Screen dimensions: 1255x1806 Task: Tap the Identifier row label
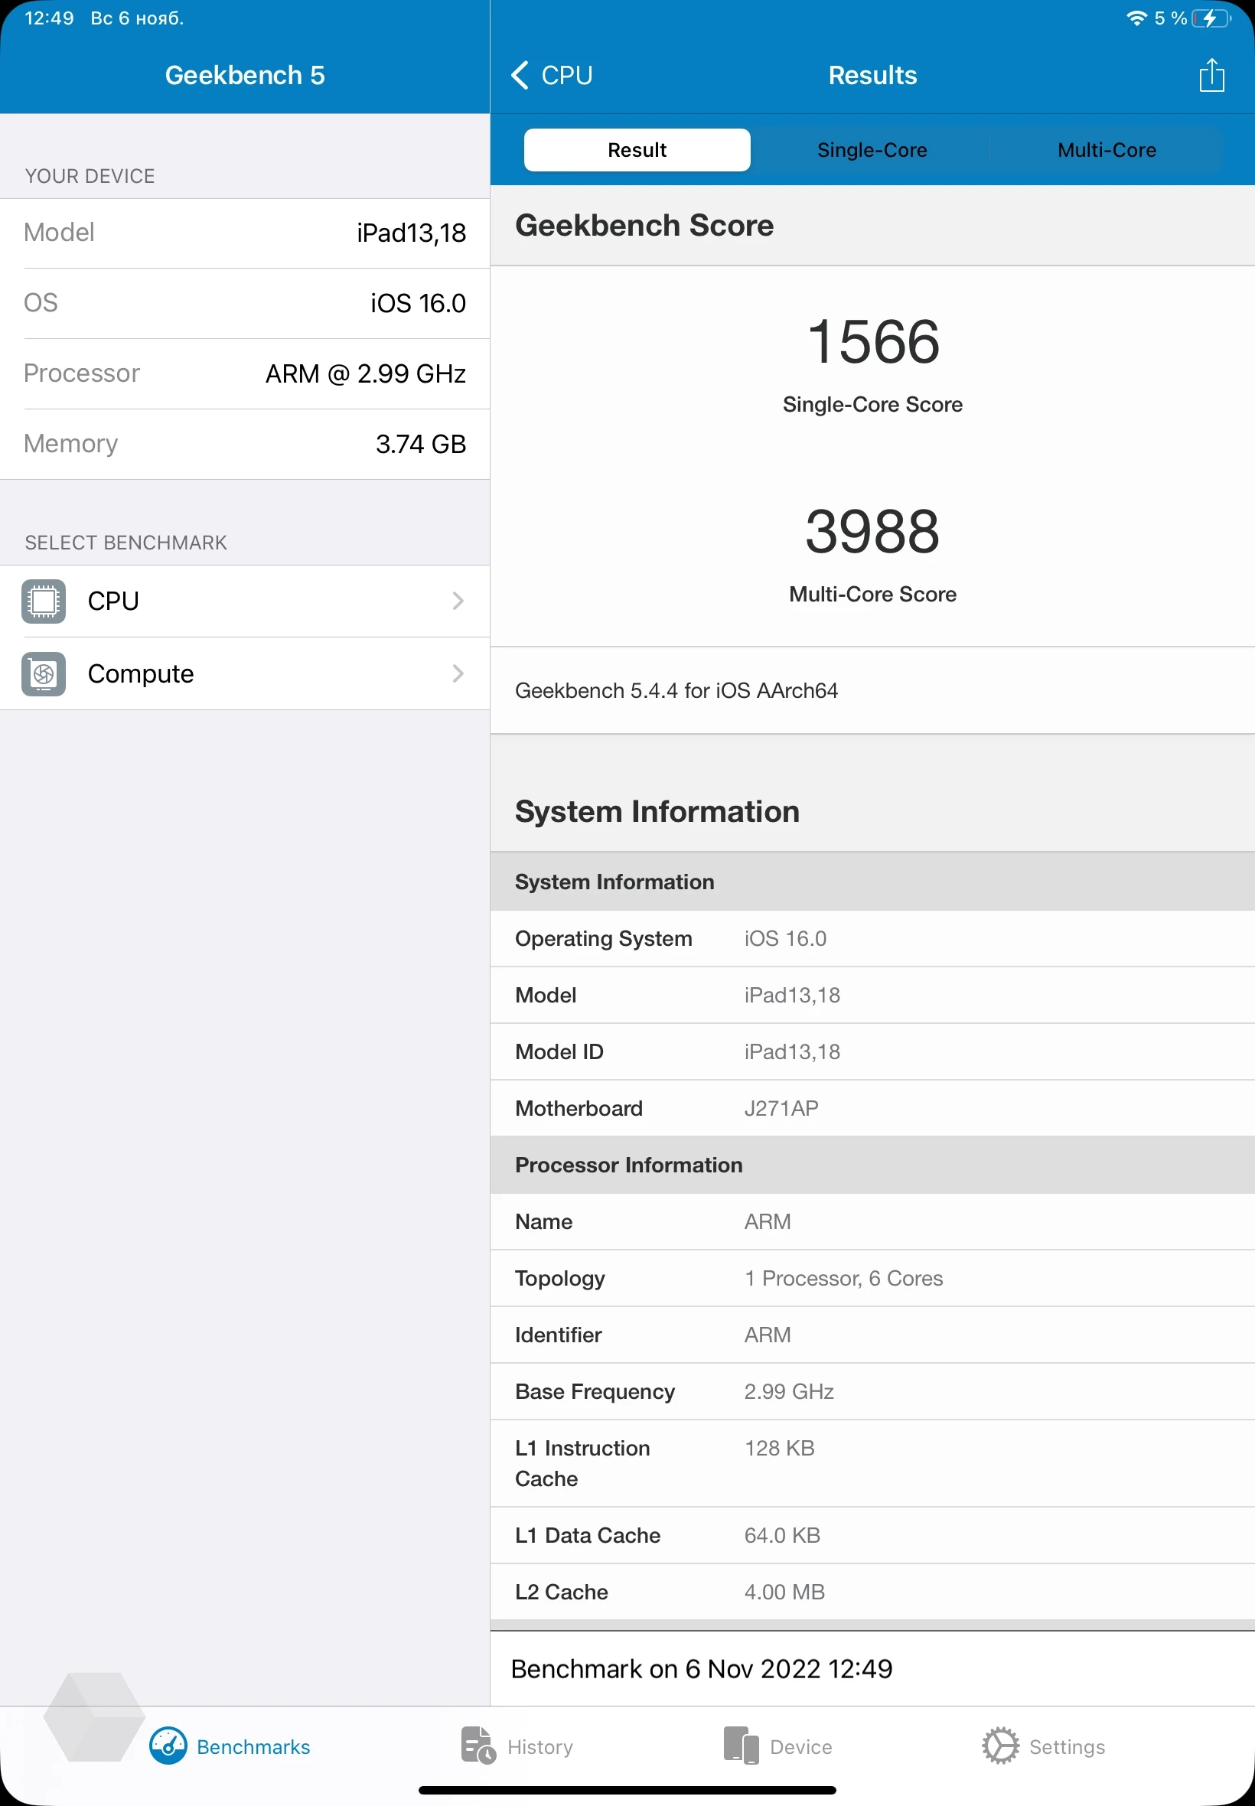559,1335
